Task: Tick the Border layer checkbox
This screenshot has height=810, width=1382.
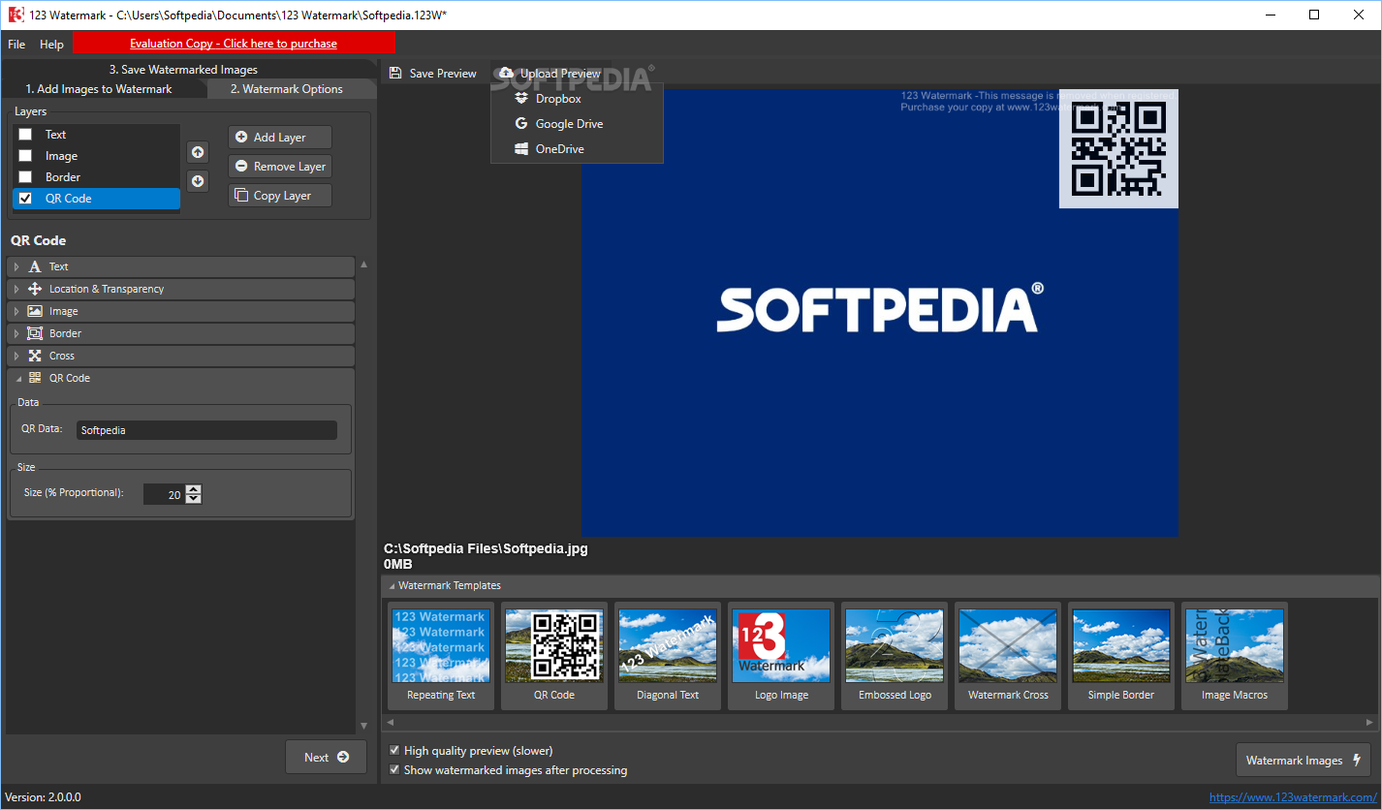Action: pos(25,177)
